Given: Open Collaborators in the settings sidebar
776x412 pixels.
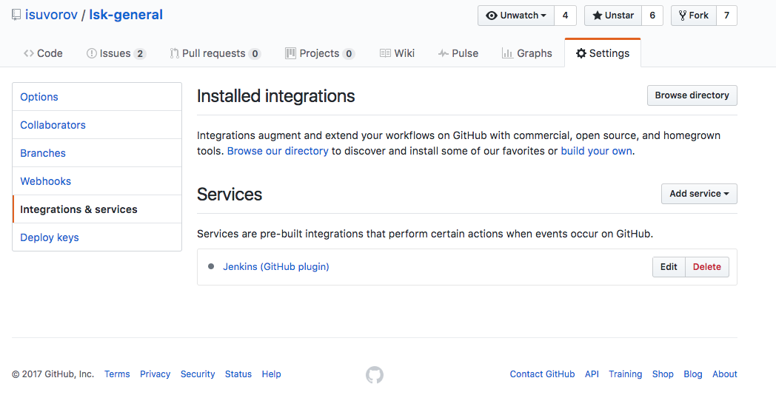Looking at the screenshot, I should (97, 125).
